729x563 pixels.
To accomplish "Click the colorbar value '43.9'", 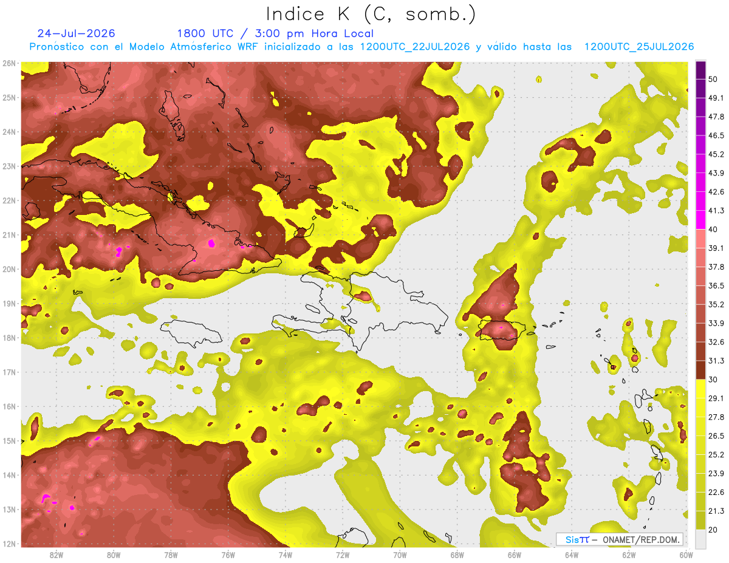I will (x=716, y=173).
